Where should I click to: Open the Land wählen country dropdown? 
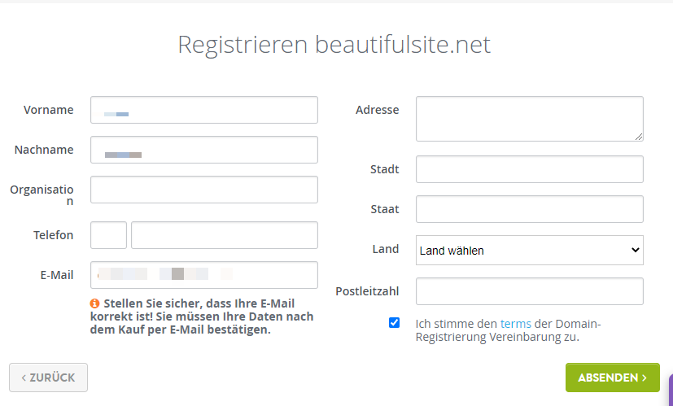pyautogui.click(x=529, y=251)
